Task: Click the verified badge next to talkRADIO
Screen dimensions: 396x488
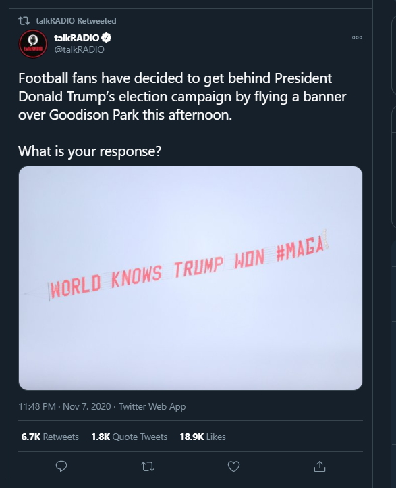Action: pyautogui.click(x=106, y=38)
